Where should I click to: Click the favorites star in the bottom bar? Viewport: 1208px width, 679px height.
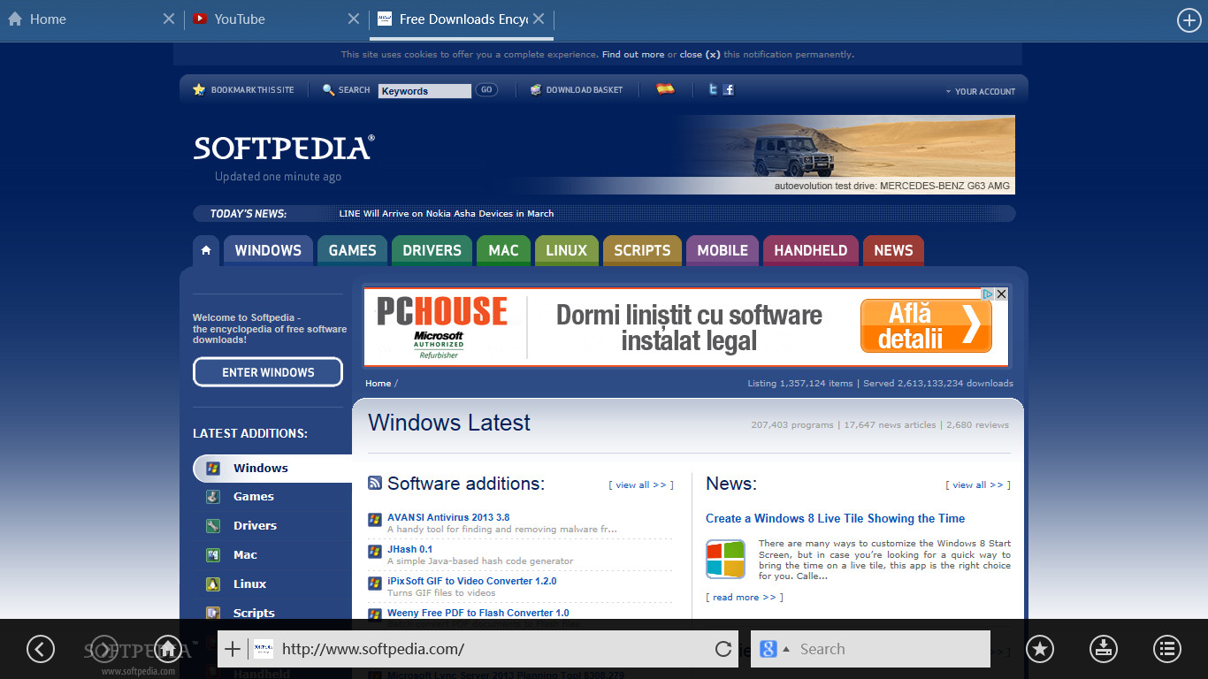coord(1040,648)
